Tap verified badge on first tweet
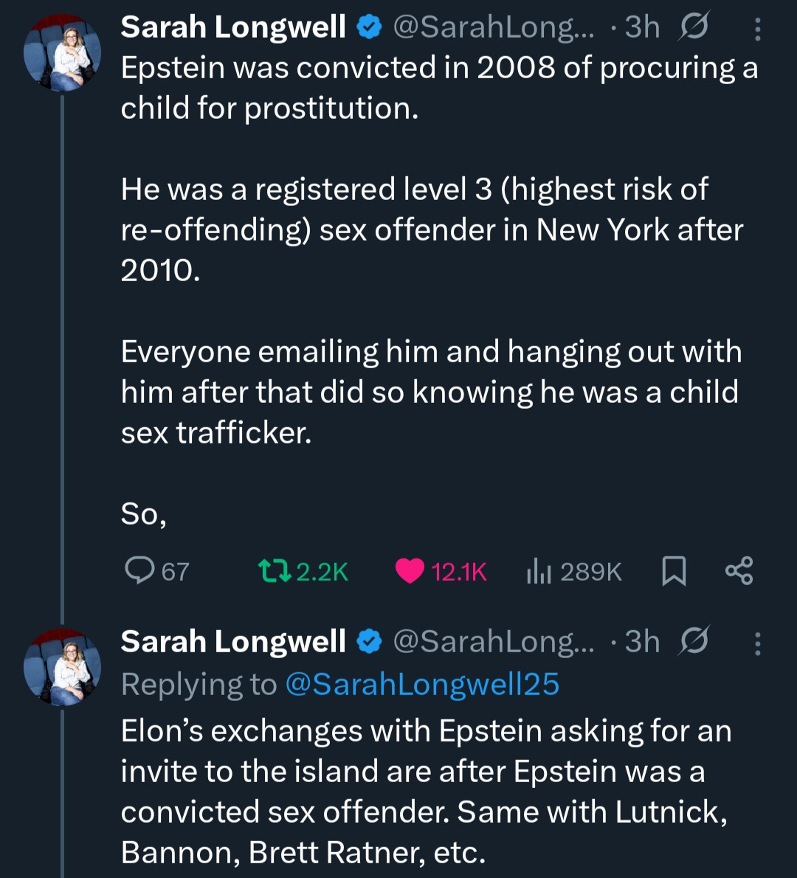Image resolution: width=797 pixels, height=878 pixels. pyautogui.click(x=369, y=27)
